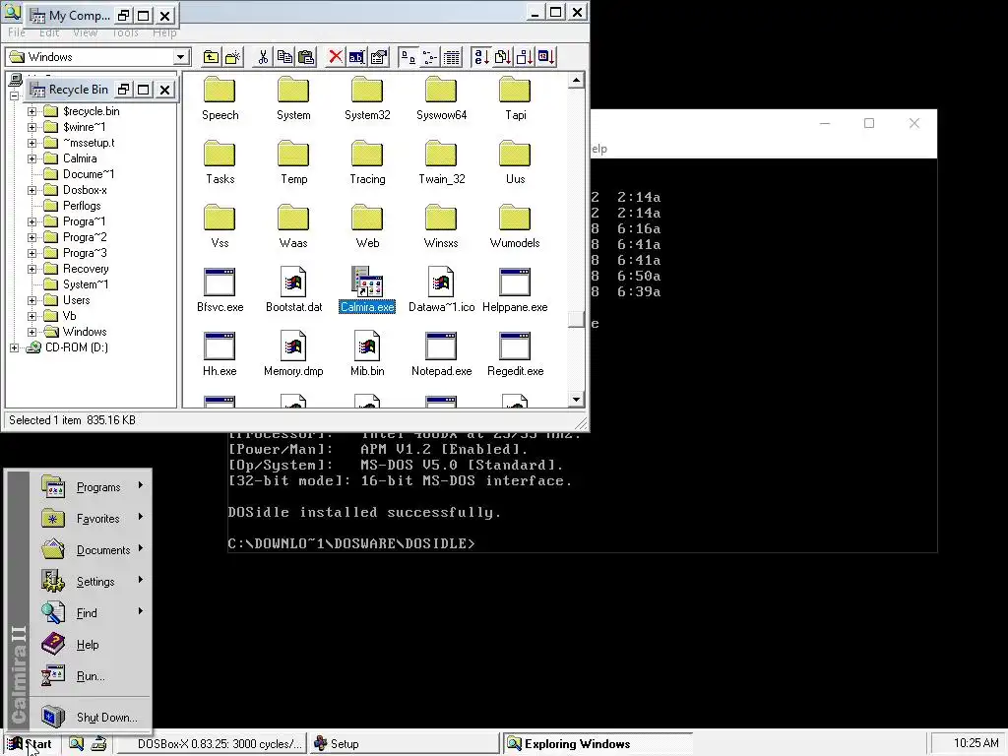Open Documents in Start menu

(92, 550)
